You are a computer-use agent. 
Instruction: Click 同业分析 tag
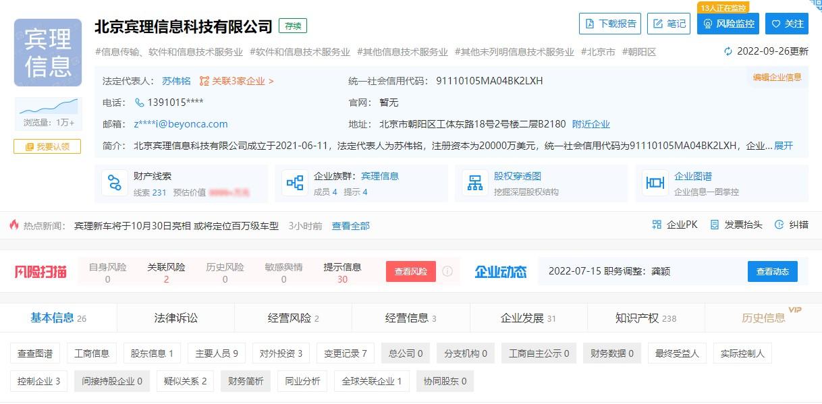click(302, 381)
